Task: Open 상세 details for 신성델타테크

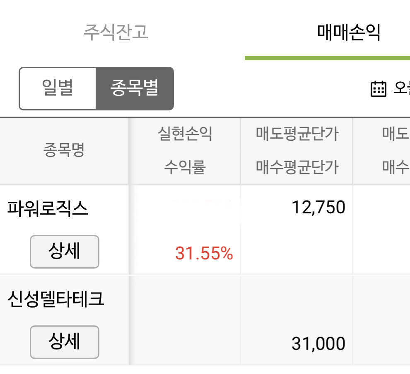Action: (x=64, y=342)
